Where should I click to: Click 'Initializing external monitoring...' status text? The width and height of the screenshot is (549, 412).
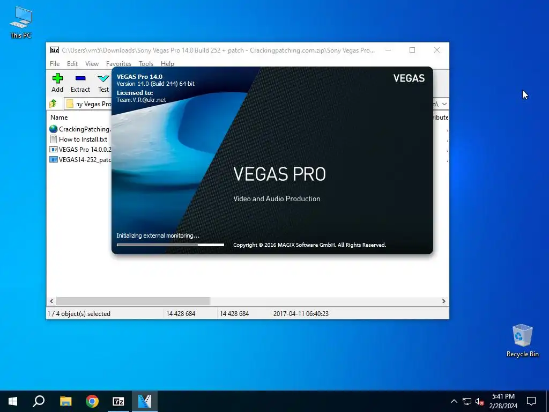[x=158, y=236]
